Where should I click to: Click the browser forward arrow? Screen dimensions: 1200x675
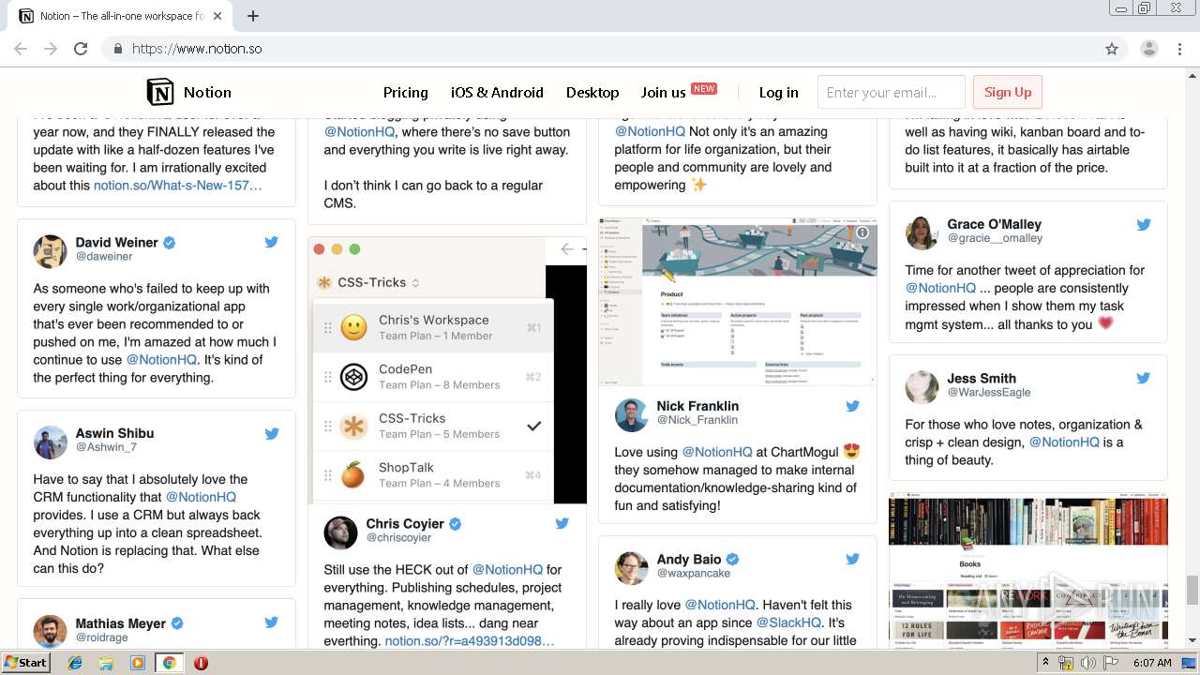point(51,49)
